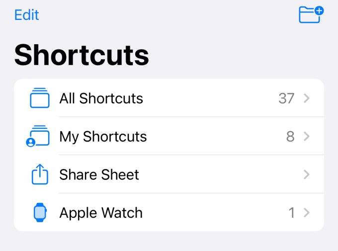Screen dimensions: 338x251
Task: Open Apple Watch via its chevron arrow
Action: (307, 213)
